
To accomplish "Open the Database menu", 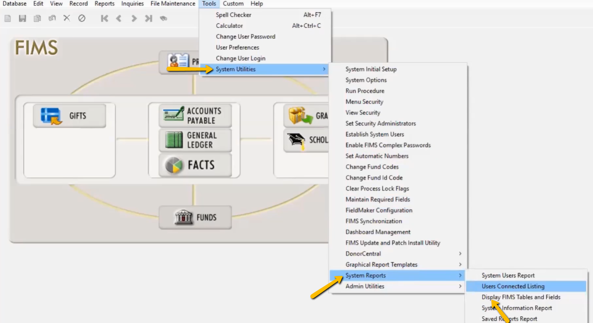I will (14, 3).
